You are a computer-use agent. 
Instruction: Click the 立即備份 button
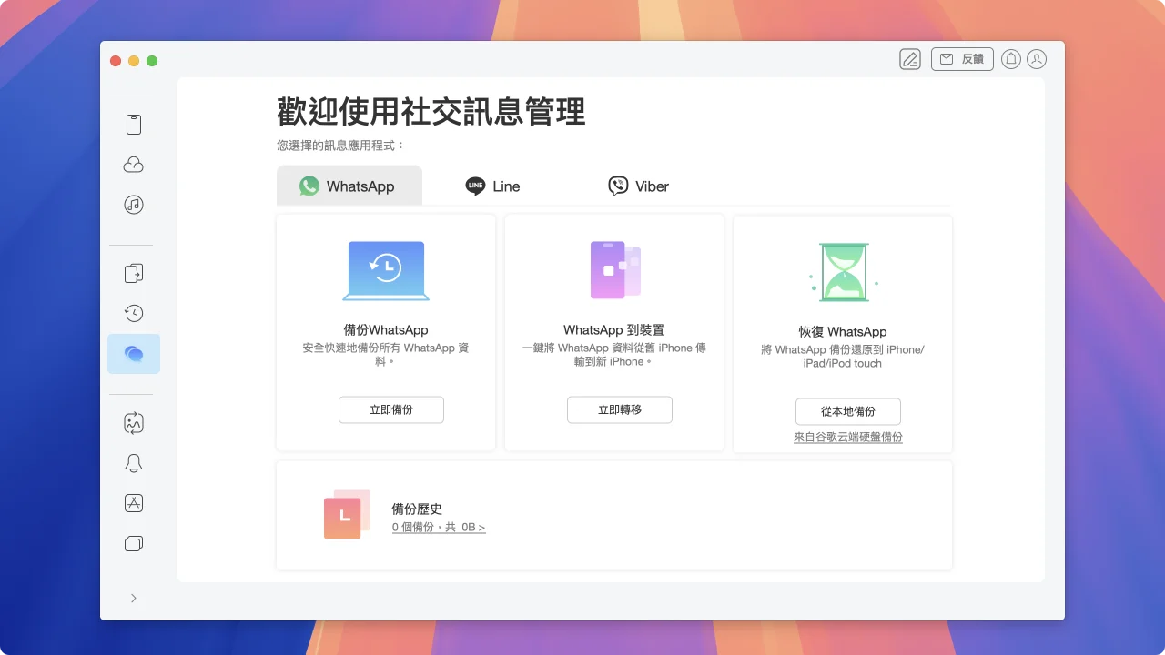coord(391,409)
